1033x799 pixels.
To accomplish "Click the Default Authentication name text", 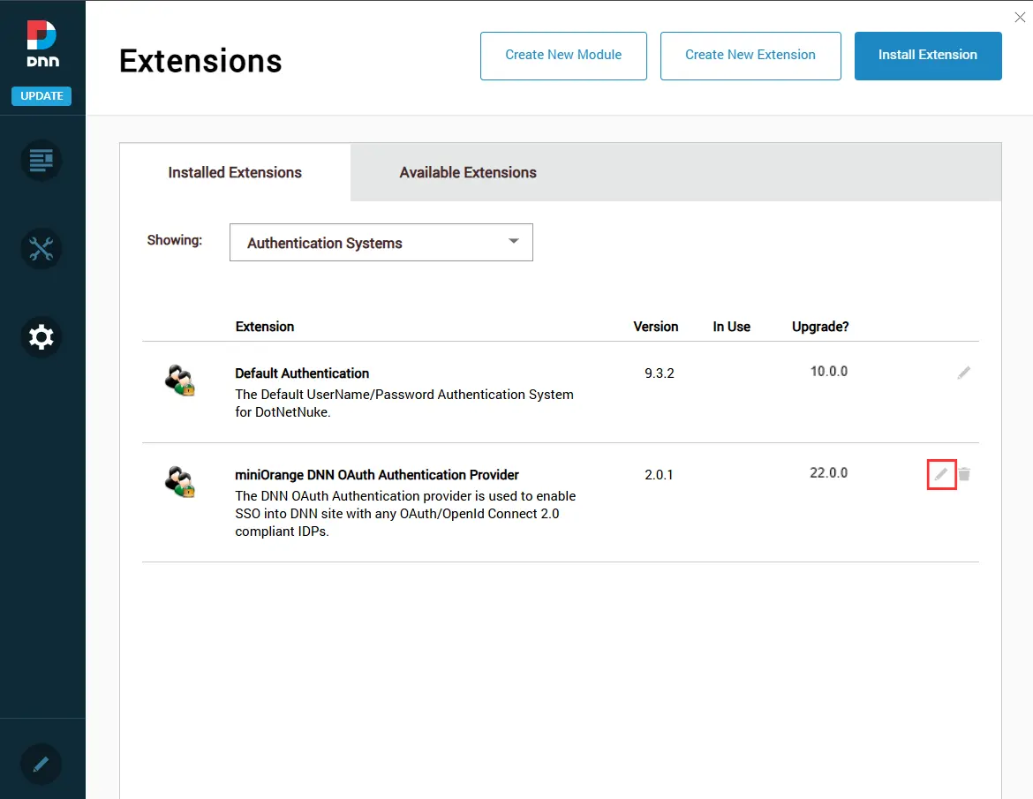I will (x=302, y=373).
